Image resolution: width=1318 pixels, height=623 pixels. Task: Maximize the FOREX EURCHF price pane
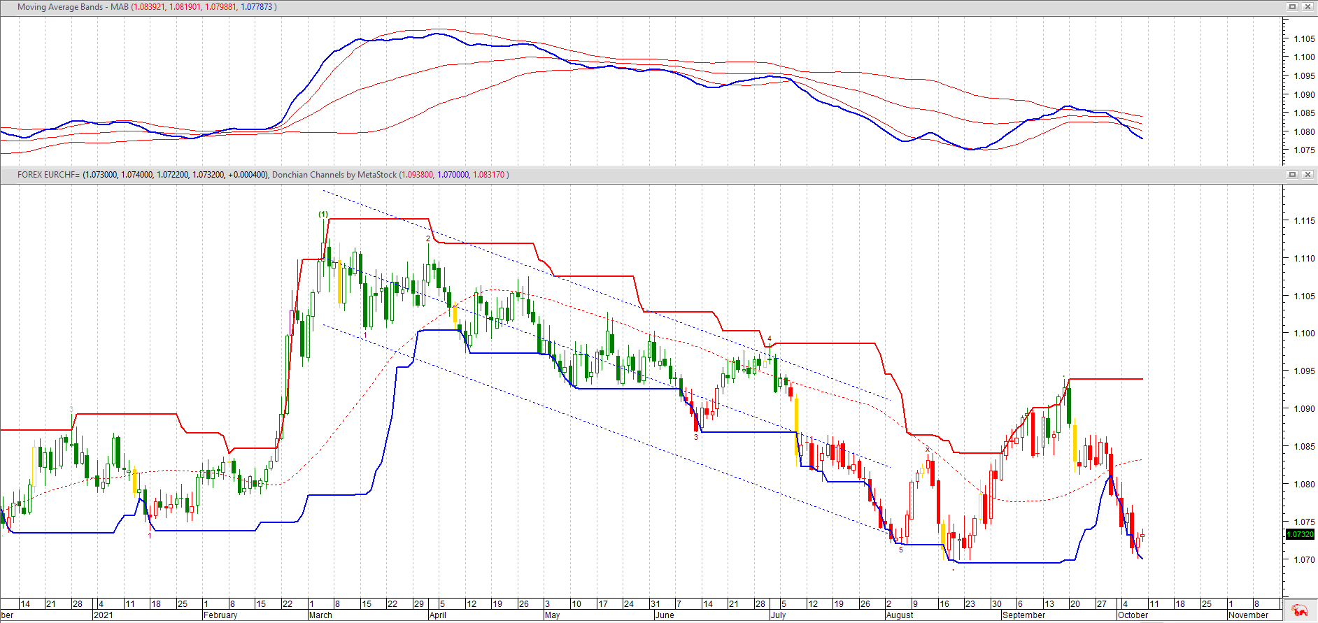[x=1293, y=174]
